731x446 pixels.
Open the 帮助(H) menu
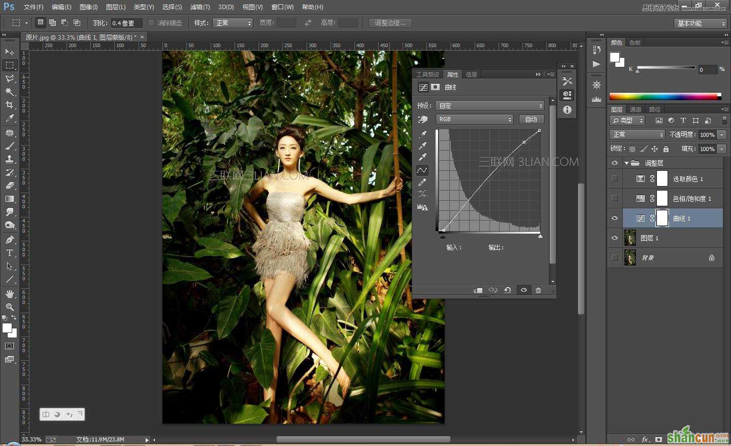click(x=312, y=7)
